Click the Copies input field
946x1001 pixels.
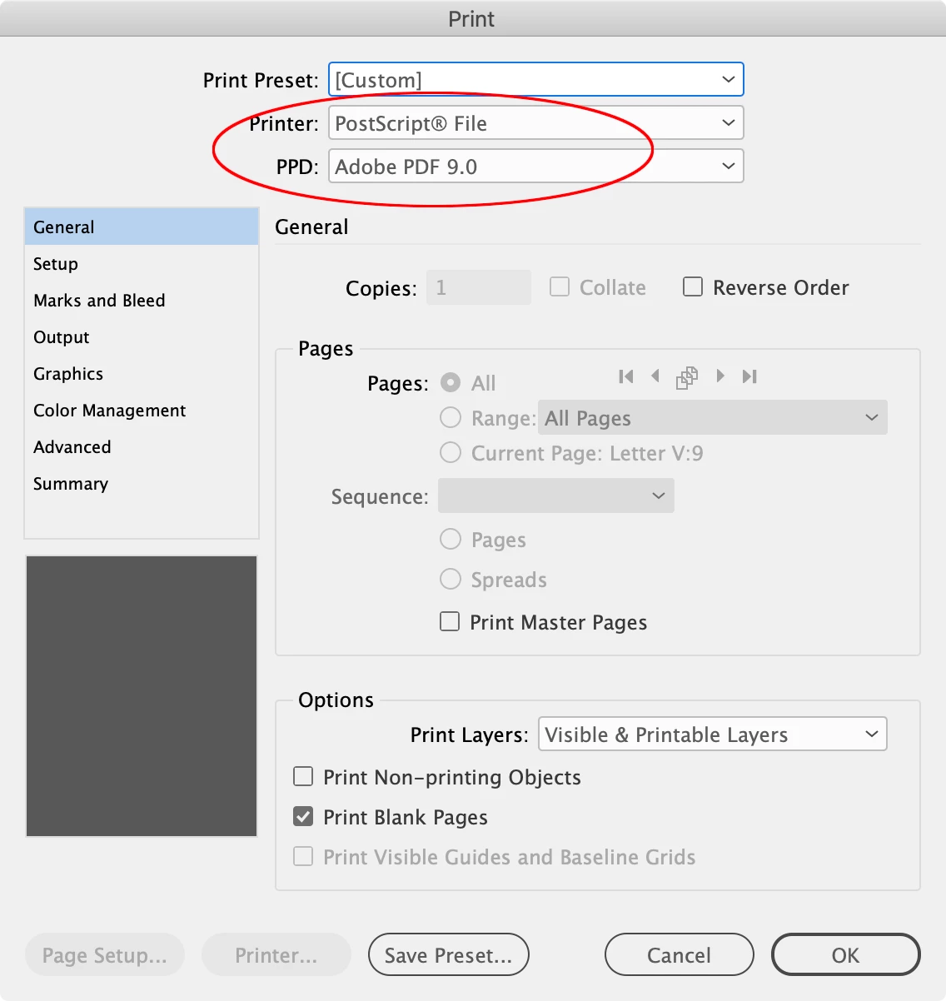[x=479, y=287]
